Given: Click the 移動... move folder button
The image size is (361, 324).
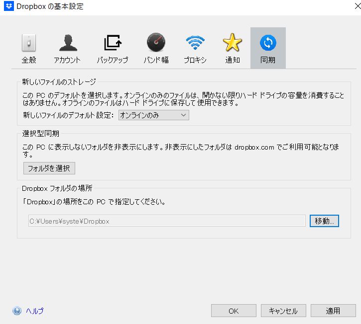Looking at the screenshot, I should [324, 221].
